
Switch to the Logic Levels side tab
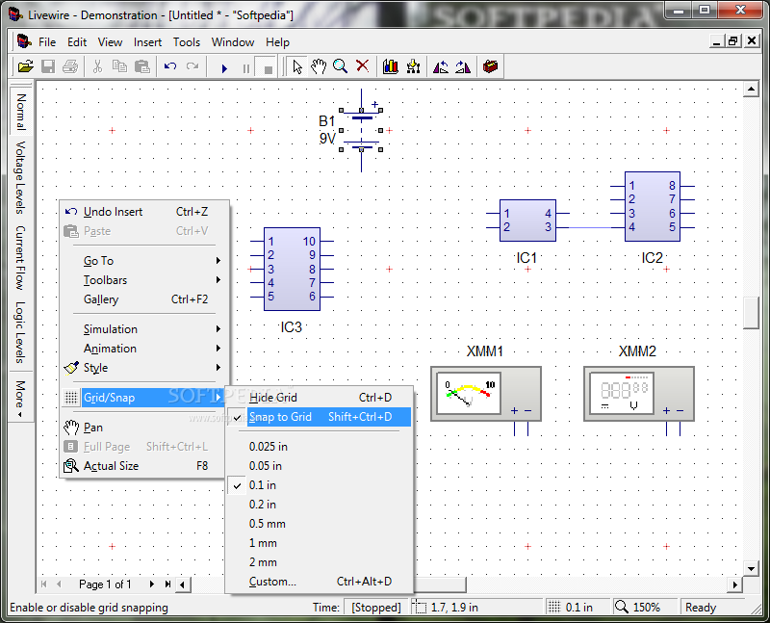[20, 332]
